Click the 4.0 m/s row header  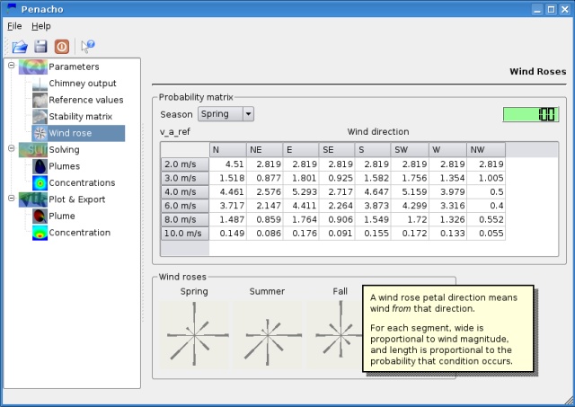click(185, 192)
